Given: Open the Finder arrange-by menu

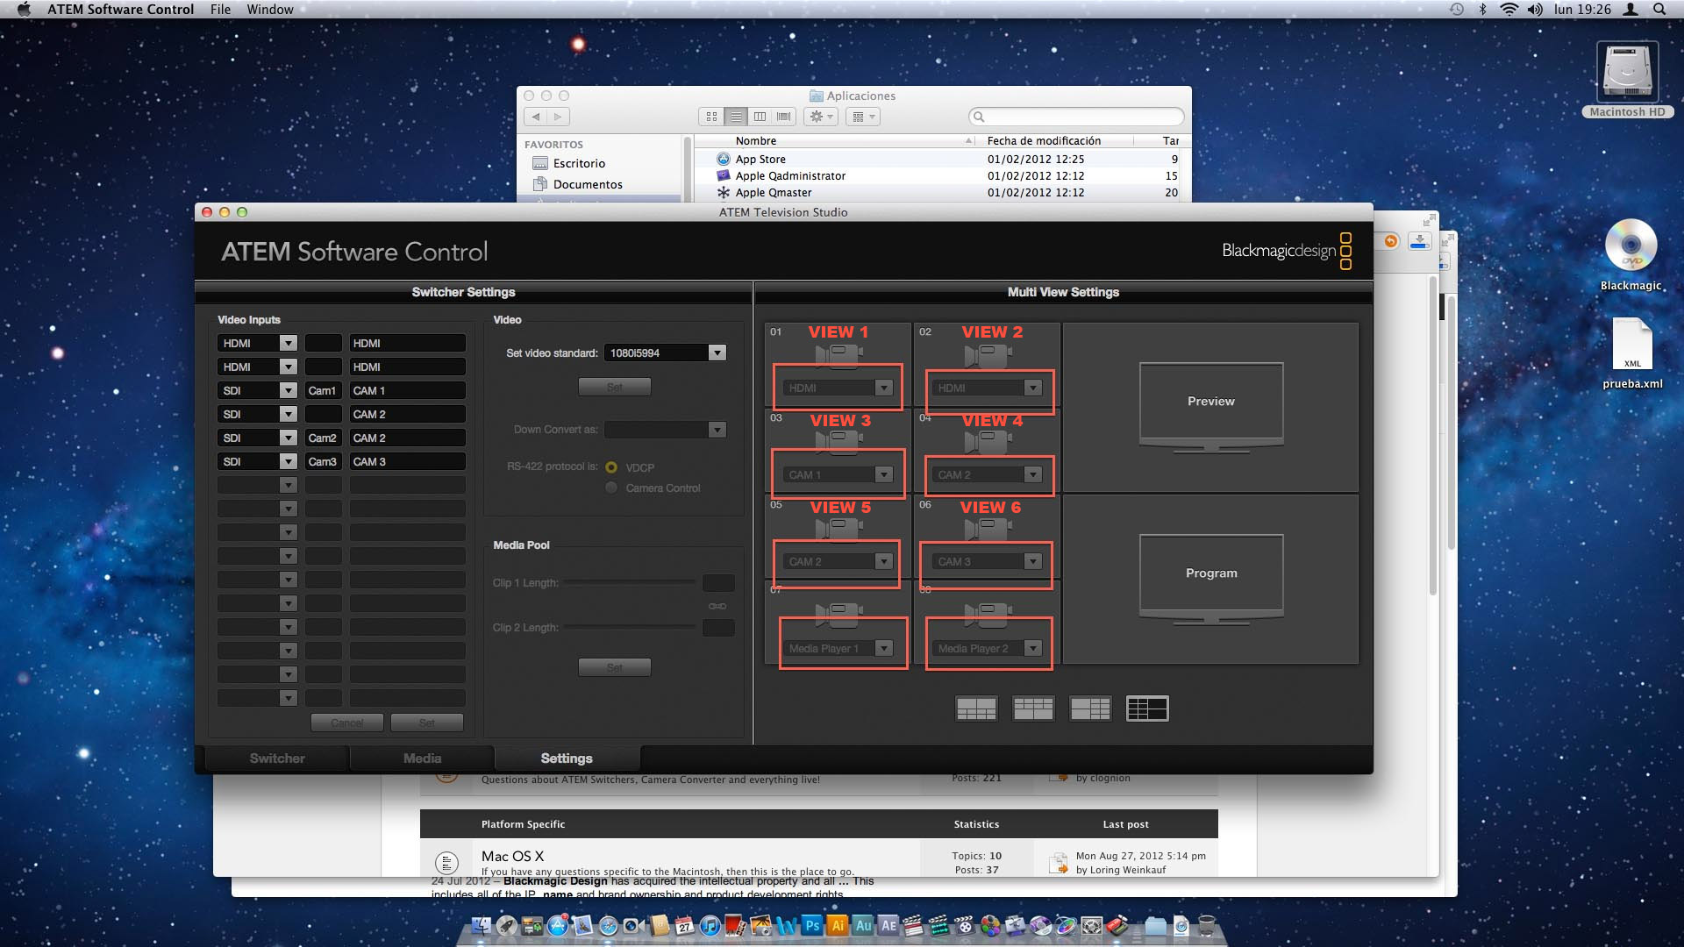Looking at the screenshot, I should pyautogui.click(x=863, y=117).
